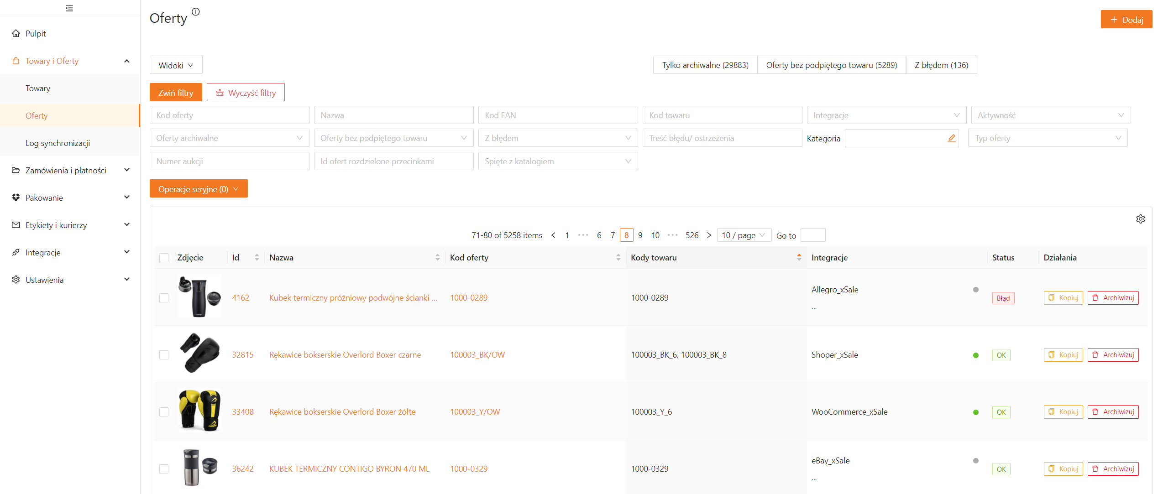This screenshot has height=494, width=1158.
Task: Click the Dodaj button
Action: 1126,20
